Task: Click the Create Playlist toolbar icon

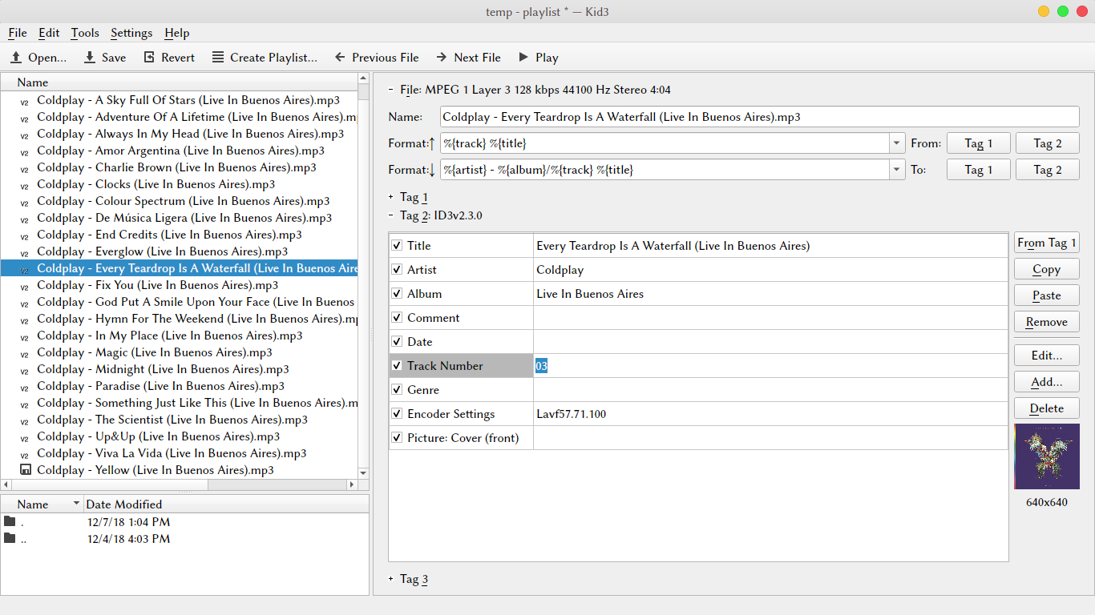Action: 218,58
